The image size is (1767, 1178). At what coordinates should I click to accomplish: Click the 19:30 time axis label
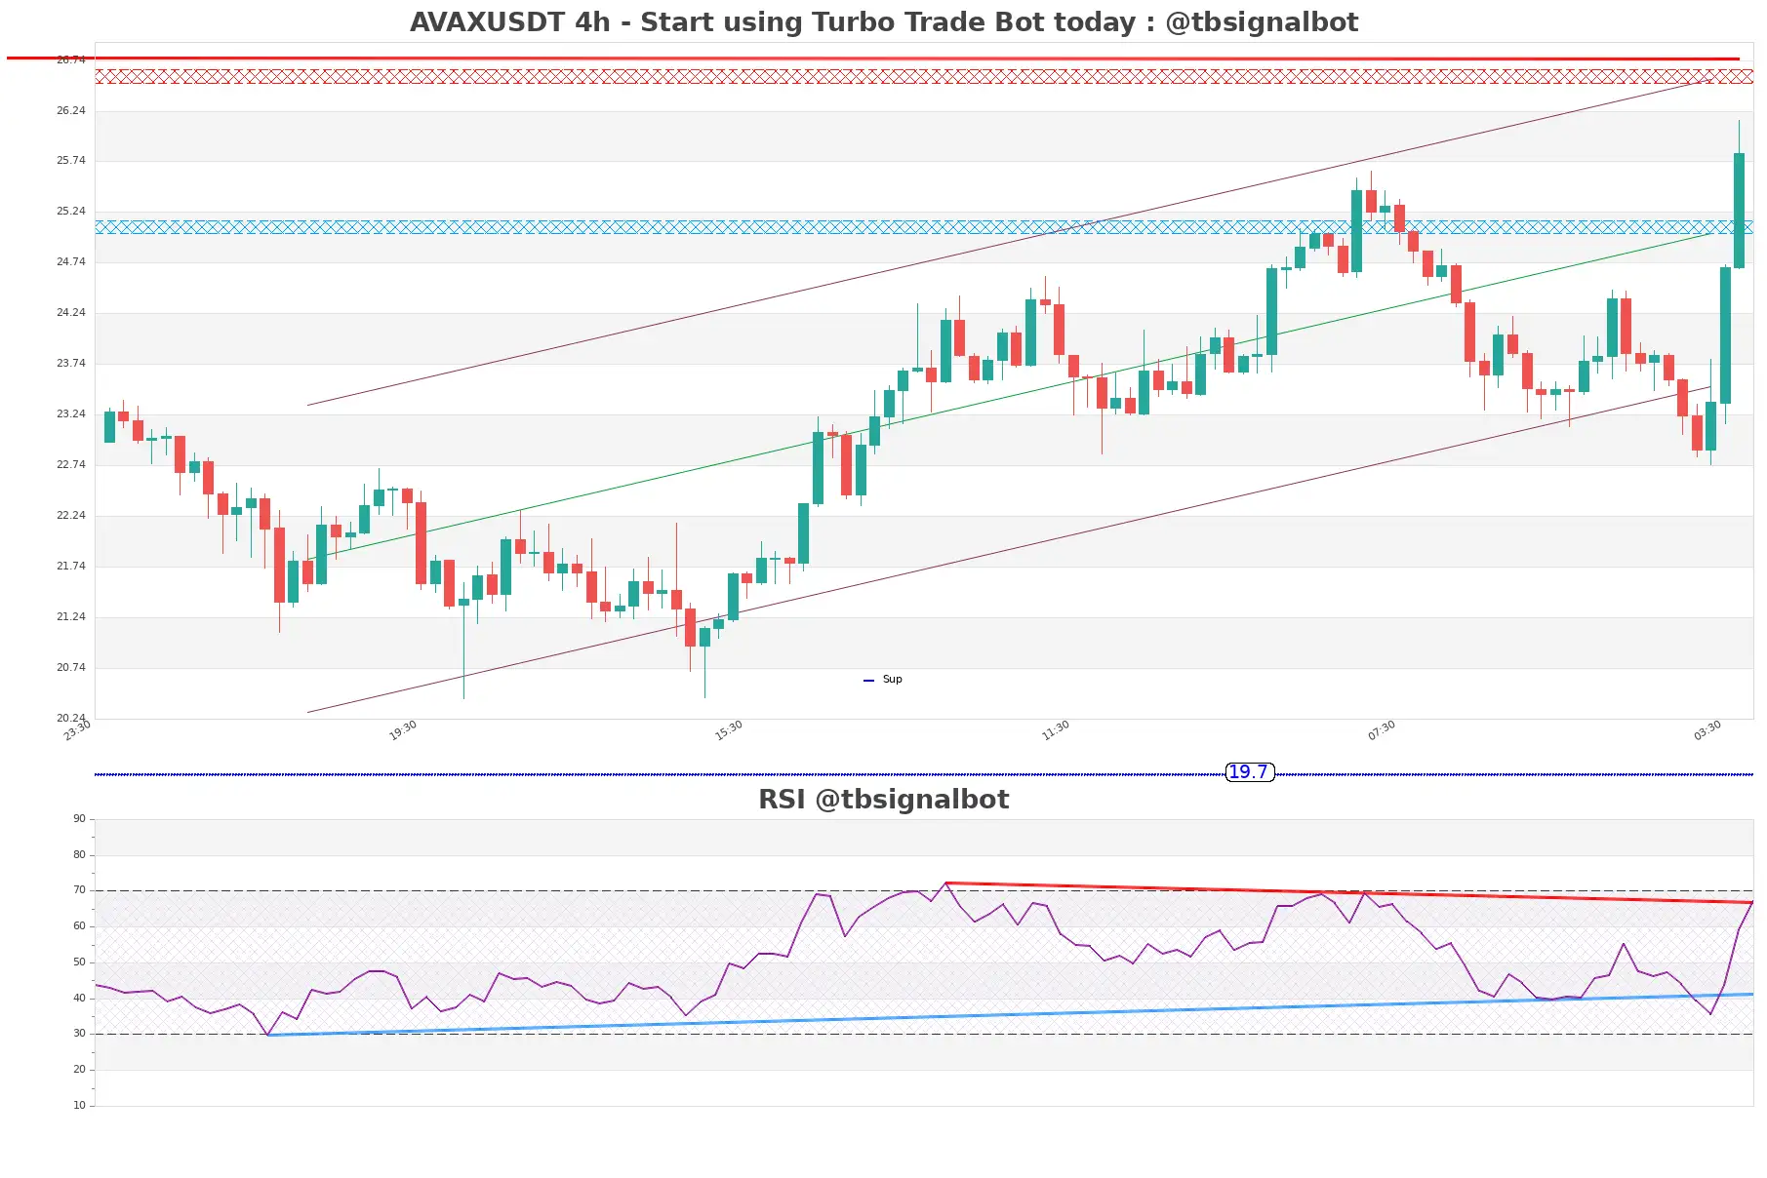tap(403, 730)
